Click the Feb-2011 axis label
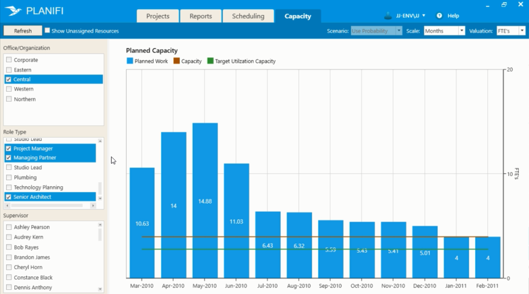Viewport: 529px width, 294px height. pyautogui.click(x=487, y=286)
